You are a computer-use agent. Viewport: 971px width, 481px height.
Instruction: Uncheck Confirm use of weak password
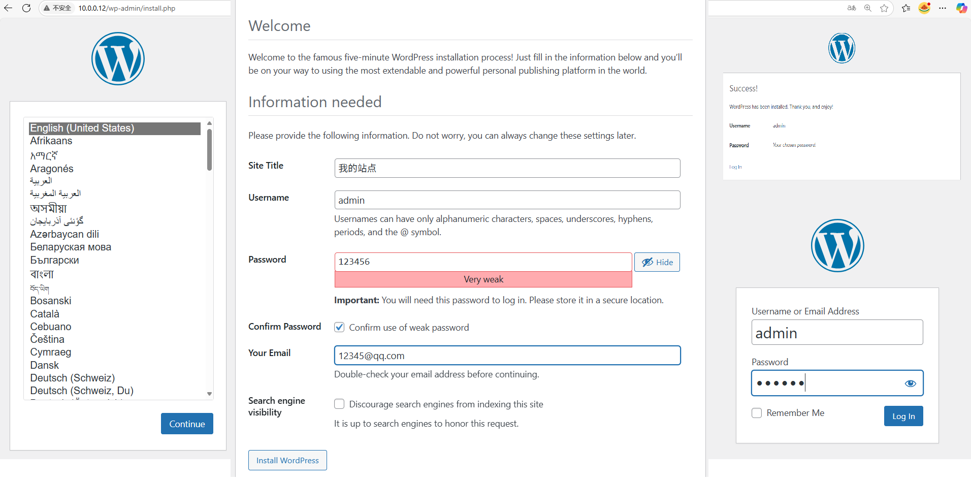(x=339, y=327)
